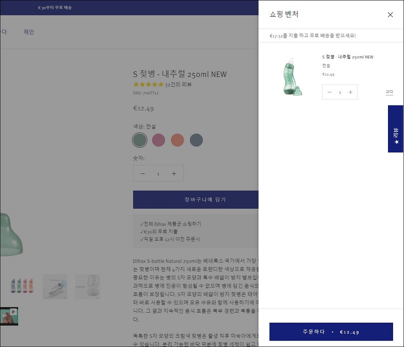Click the five-star rating icons
The width and height of the screenshot is (404, 347).
click(x=149, y=84)
